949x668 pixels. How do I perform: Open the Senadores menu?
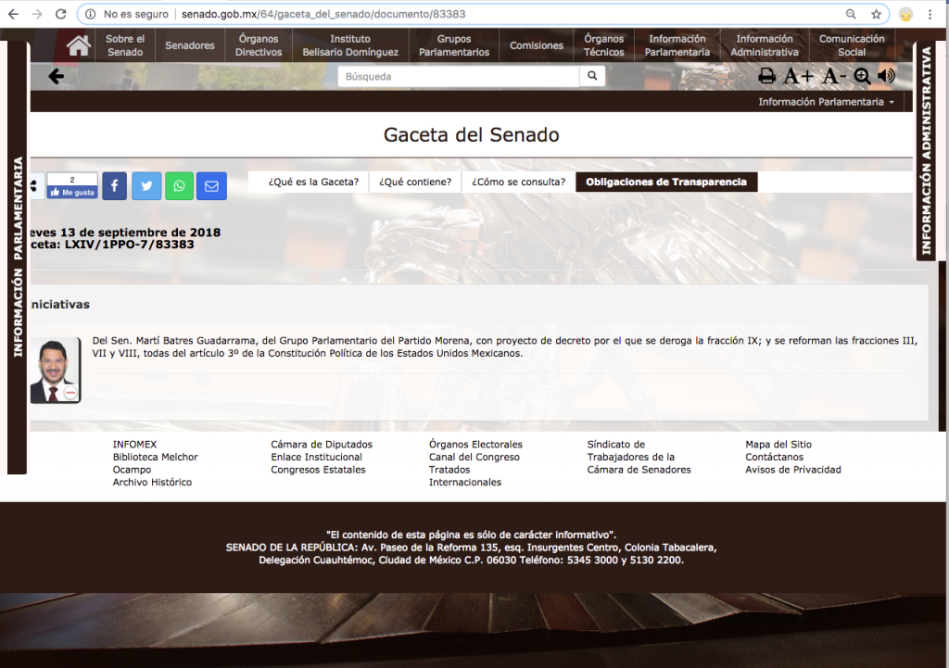pyautogui.click(x=190, y=45)
